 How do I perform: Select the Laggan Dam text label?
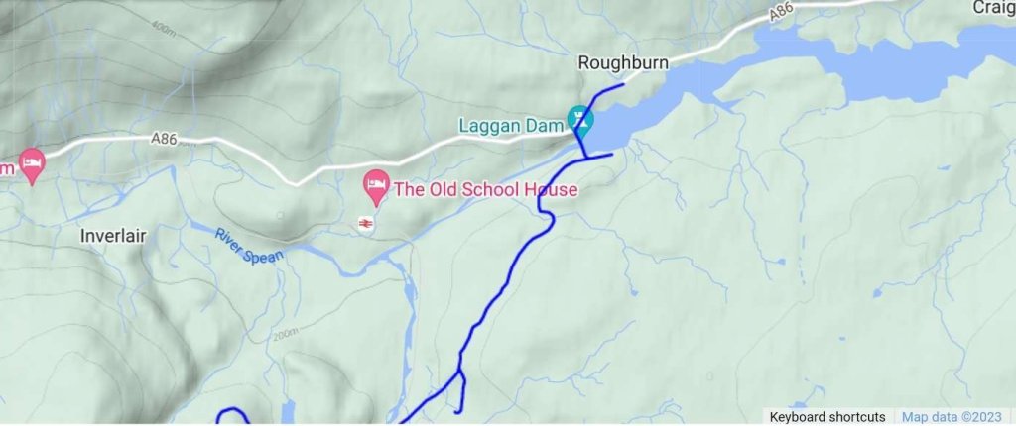[511, 125]
